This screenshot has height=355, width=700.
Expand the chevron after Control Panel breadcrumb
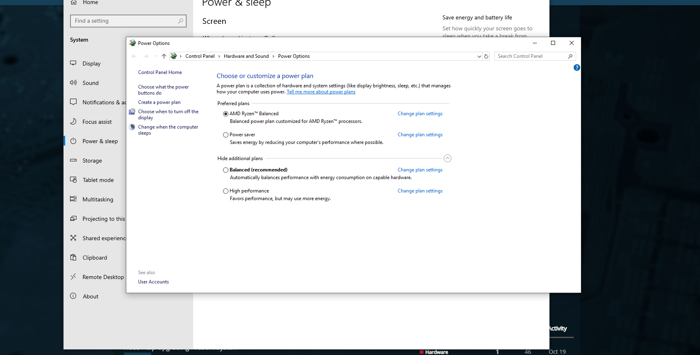pyautogui.click(x=219, y=56)
